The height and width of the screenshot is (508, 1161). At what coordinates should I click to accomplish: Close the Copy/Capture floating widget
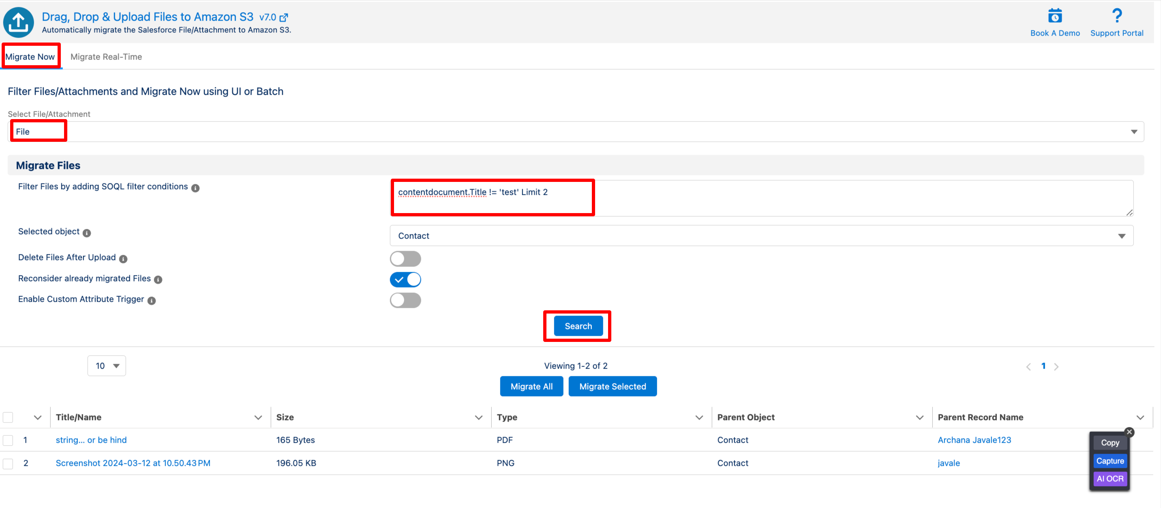1129,432
